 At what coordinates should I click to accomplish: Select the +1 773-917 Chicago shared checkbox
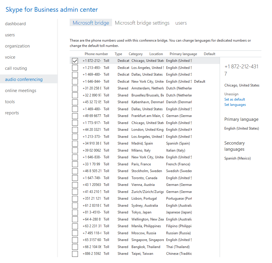(75, 123)
